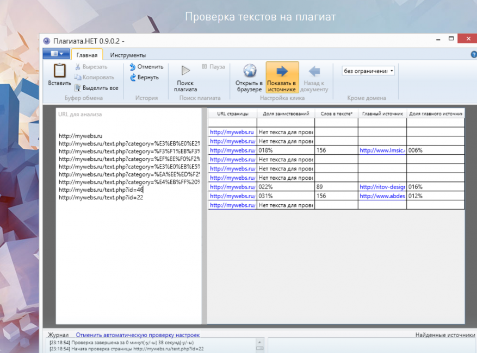This screenshot has height=353, width=477.
Task: Maximize the Плагиата.НЕТ window
Action: 451,39
